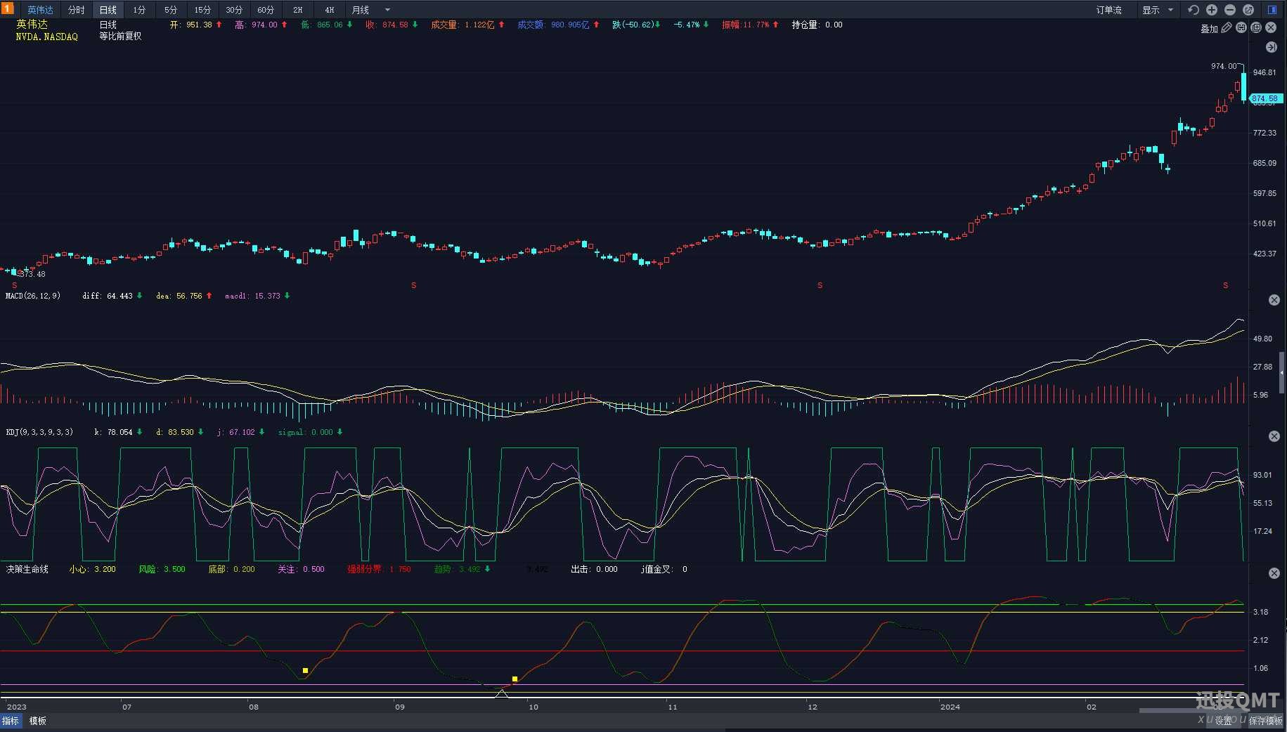The height and width of the screenshot is (732, 1287).
Task: Click the right edge panel collapse handle
Action: 1283,372
